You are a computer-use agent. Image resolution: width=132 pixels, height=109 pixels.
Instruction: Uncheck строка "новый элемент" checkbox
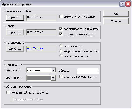point(61,34)
